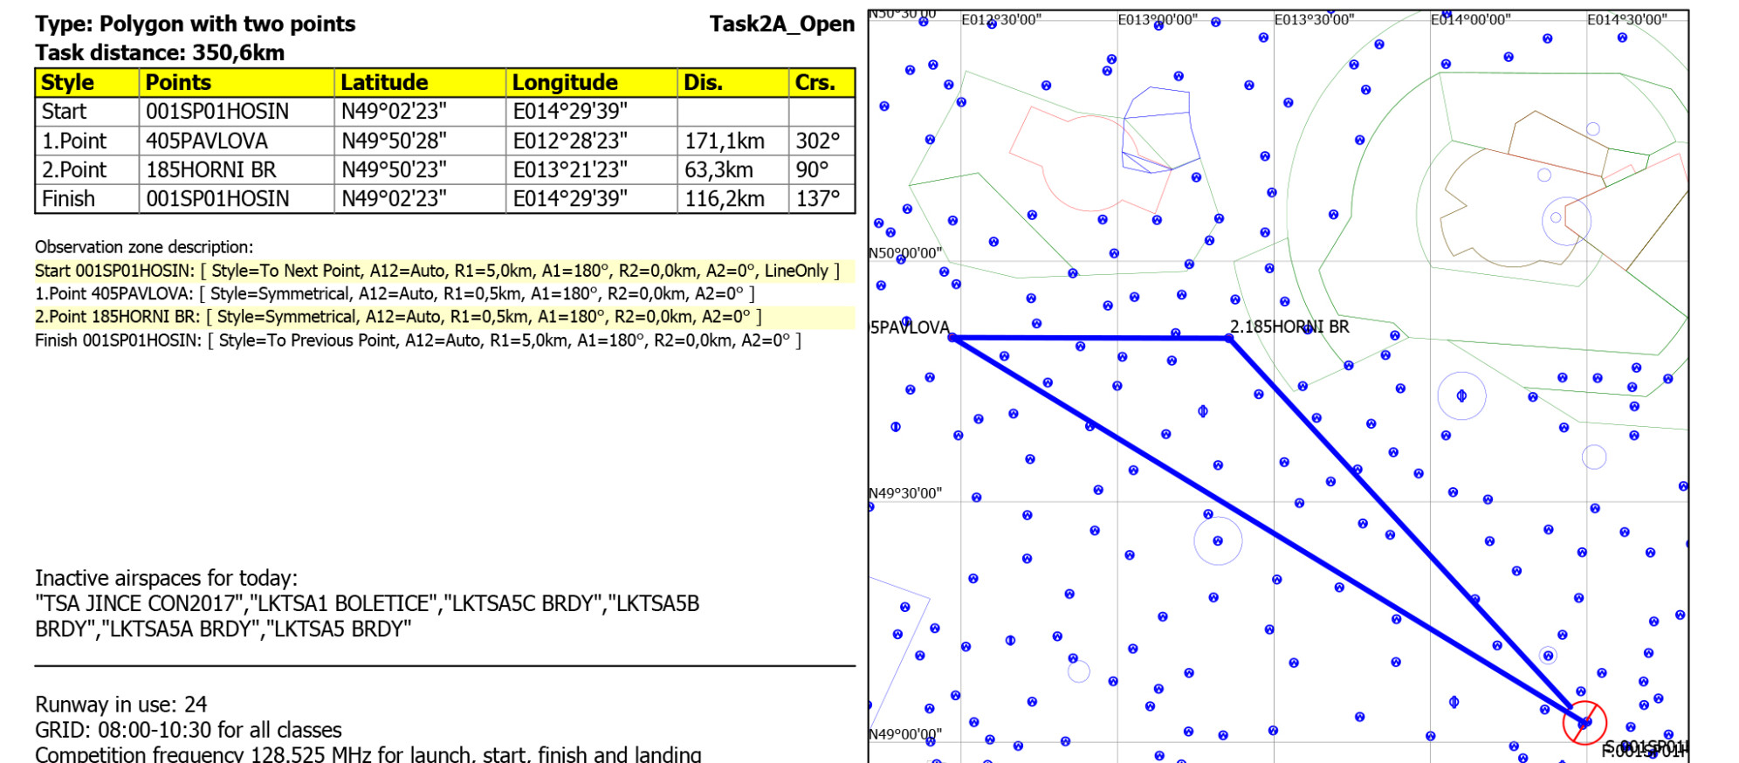The width and height of the screenshot is (1739, 763).
Task: Click the 171,1km distance cell
Action: (725, 141)
